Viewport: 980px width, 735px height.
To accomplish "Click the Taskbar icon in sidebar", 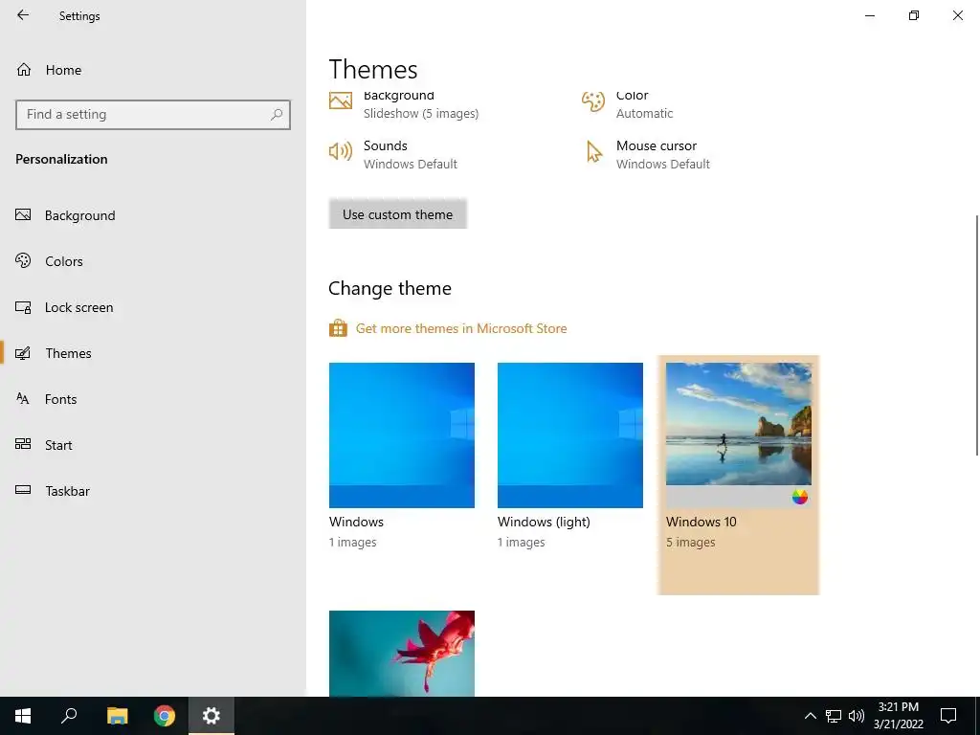I will point(23,490).
